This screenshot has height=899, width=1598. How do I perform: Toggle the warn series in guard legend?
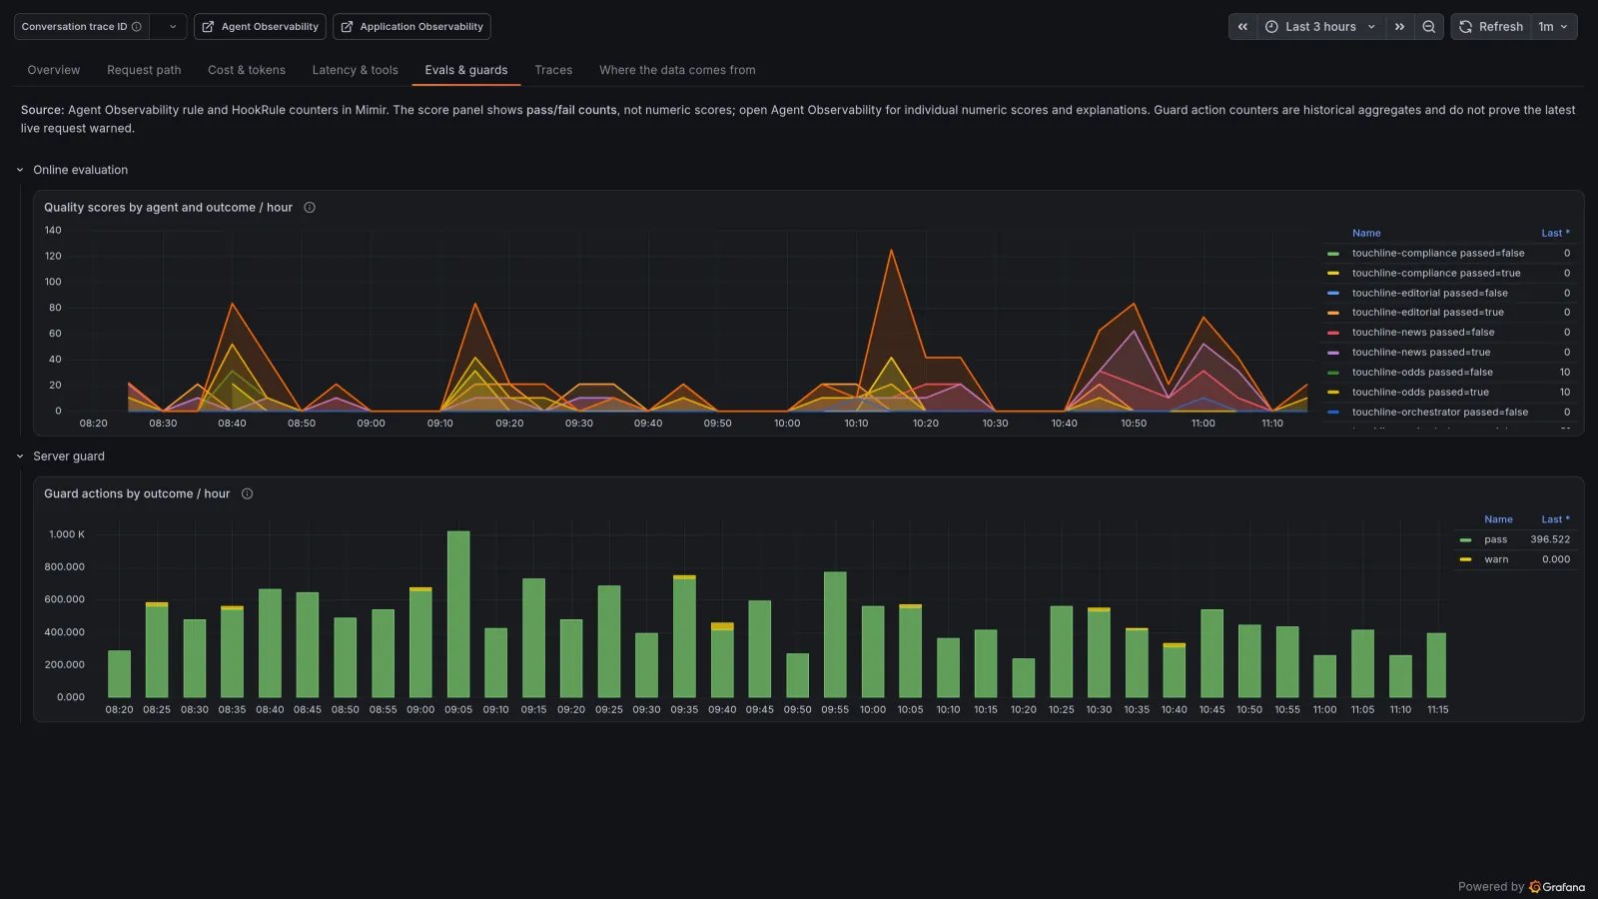[x=1496, y=559]
